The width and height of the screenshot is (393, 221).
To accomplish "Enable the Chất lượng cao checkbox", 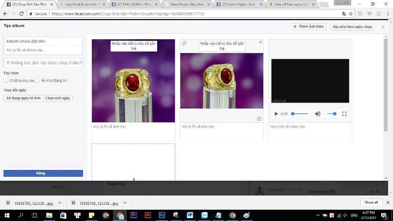I will click(6, 80).
